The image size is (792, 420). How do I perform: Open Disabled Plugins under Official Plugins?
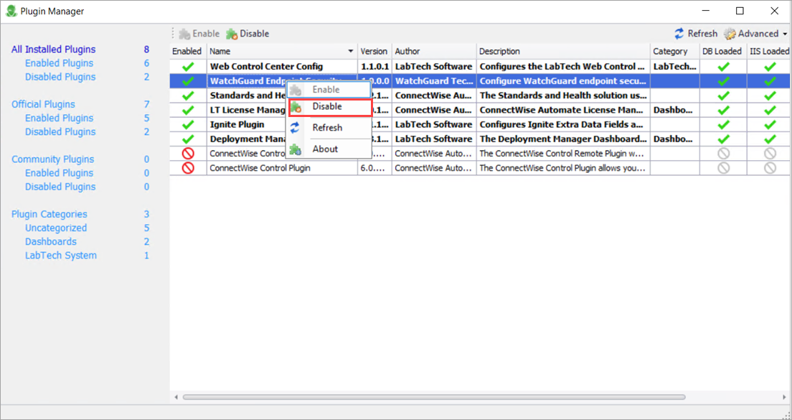coord(60,131)
